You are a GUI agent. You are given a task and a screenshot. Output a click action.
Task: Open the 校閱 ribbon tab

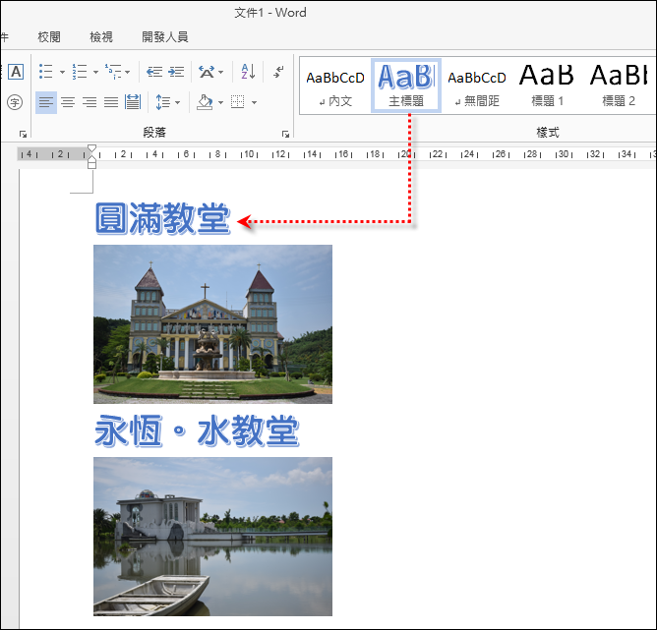coord(49,36)
